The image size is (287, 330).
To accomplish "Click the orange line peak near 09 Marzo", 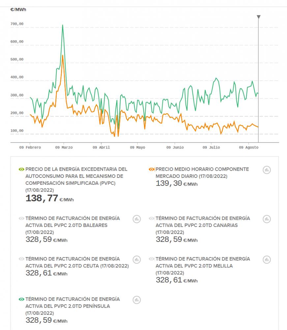I will point(63,55).
